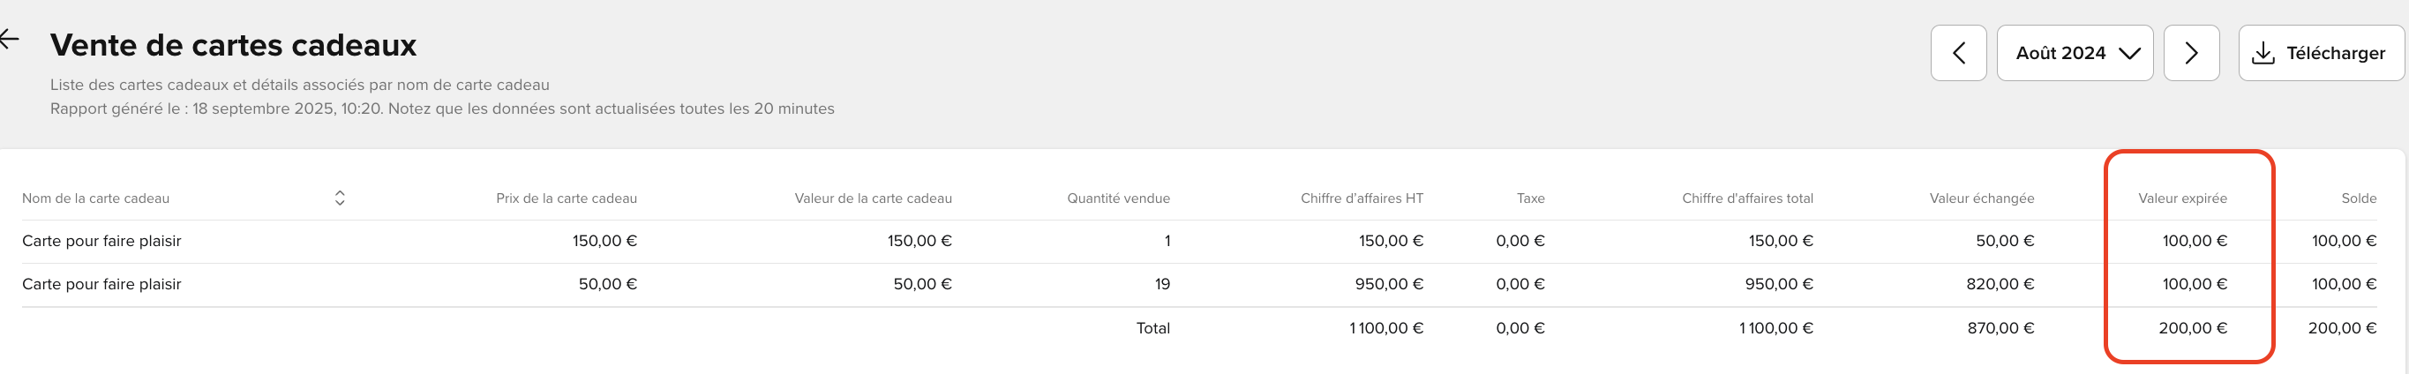Open the Août 2024 month dropdown

pos(2075,53)
